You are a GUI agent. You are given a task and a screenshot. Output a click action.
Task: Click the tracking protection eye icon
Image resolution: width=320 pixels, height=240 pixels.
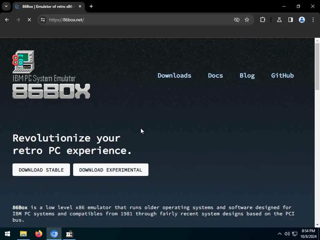click(237, 20)
